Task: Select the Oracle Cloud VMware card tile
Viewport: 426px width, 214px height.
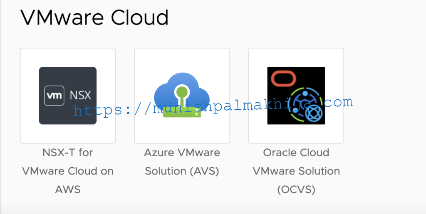Action: click(296, 96)
